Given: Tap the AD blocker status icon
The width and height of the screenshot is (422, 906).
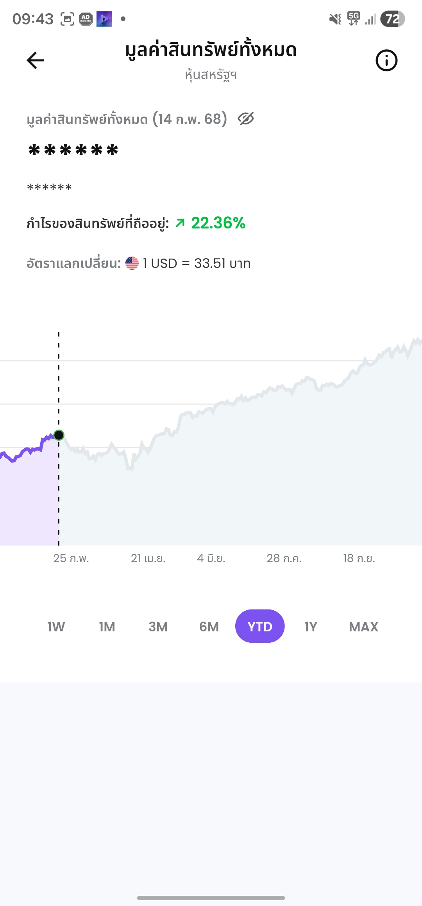Looking at the screenshot, I should coord(86,19).
